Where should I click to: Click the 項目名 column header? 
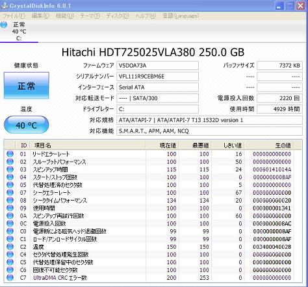[88, 145]
